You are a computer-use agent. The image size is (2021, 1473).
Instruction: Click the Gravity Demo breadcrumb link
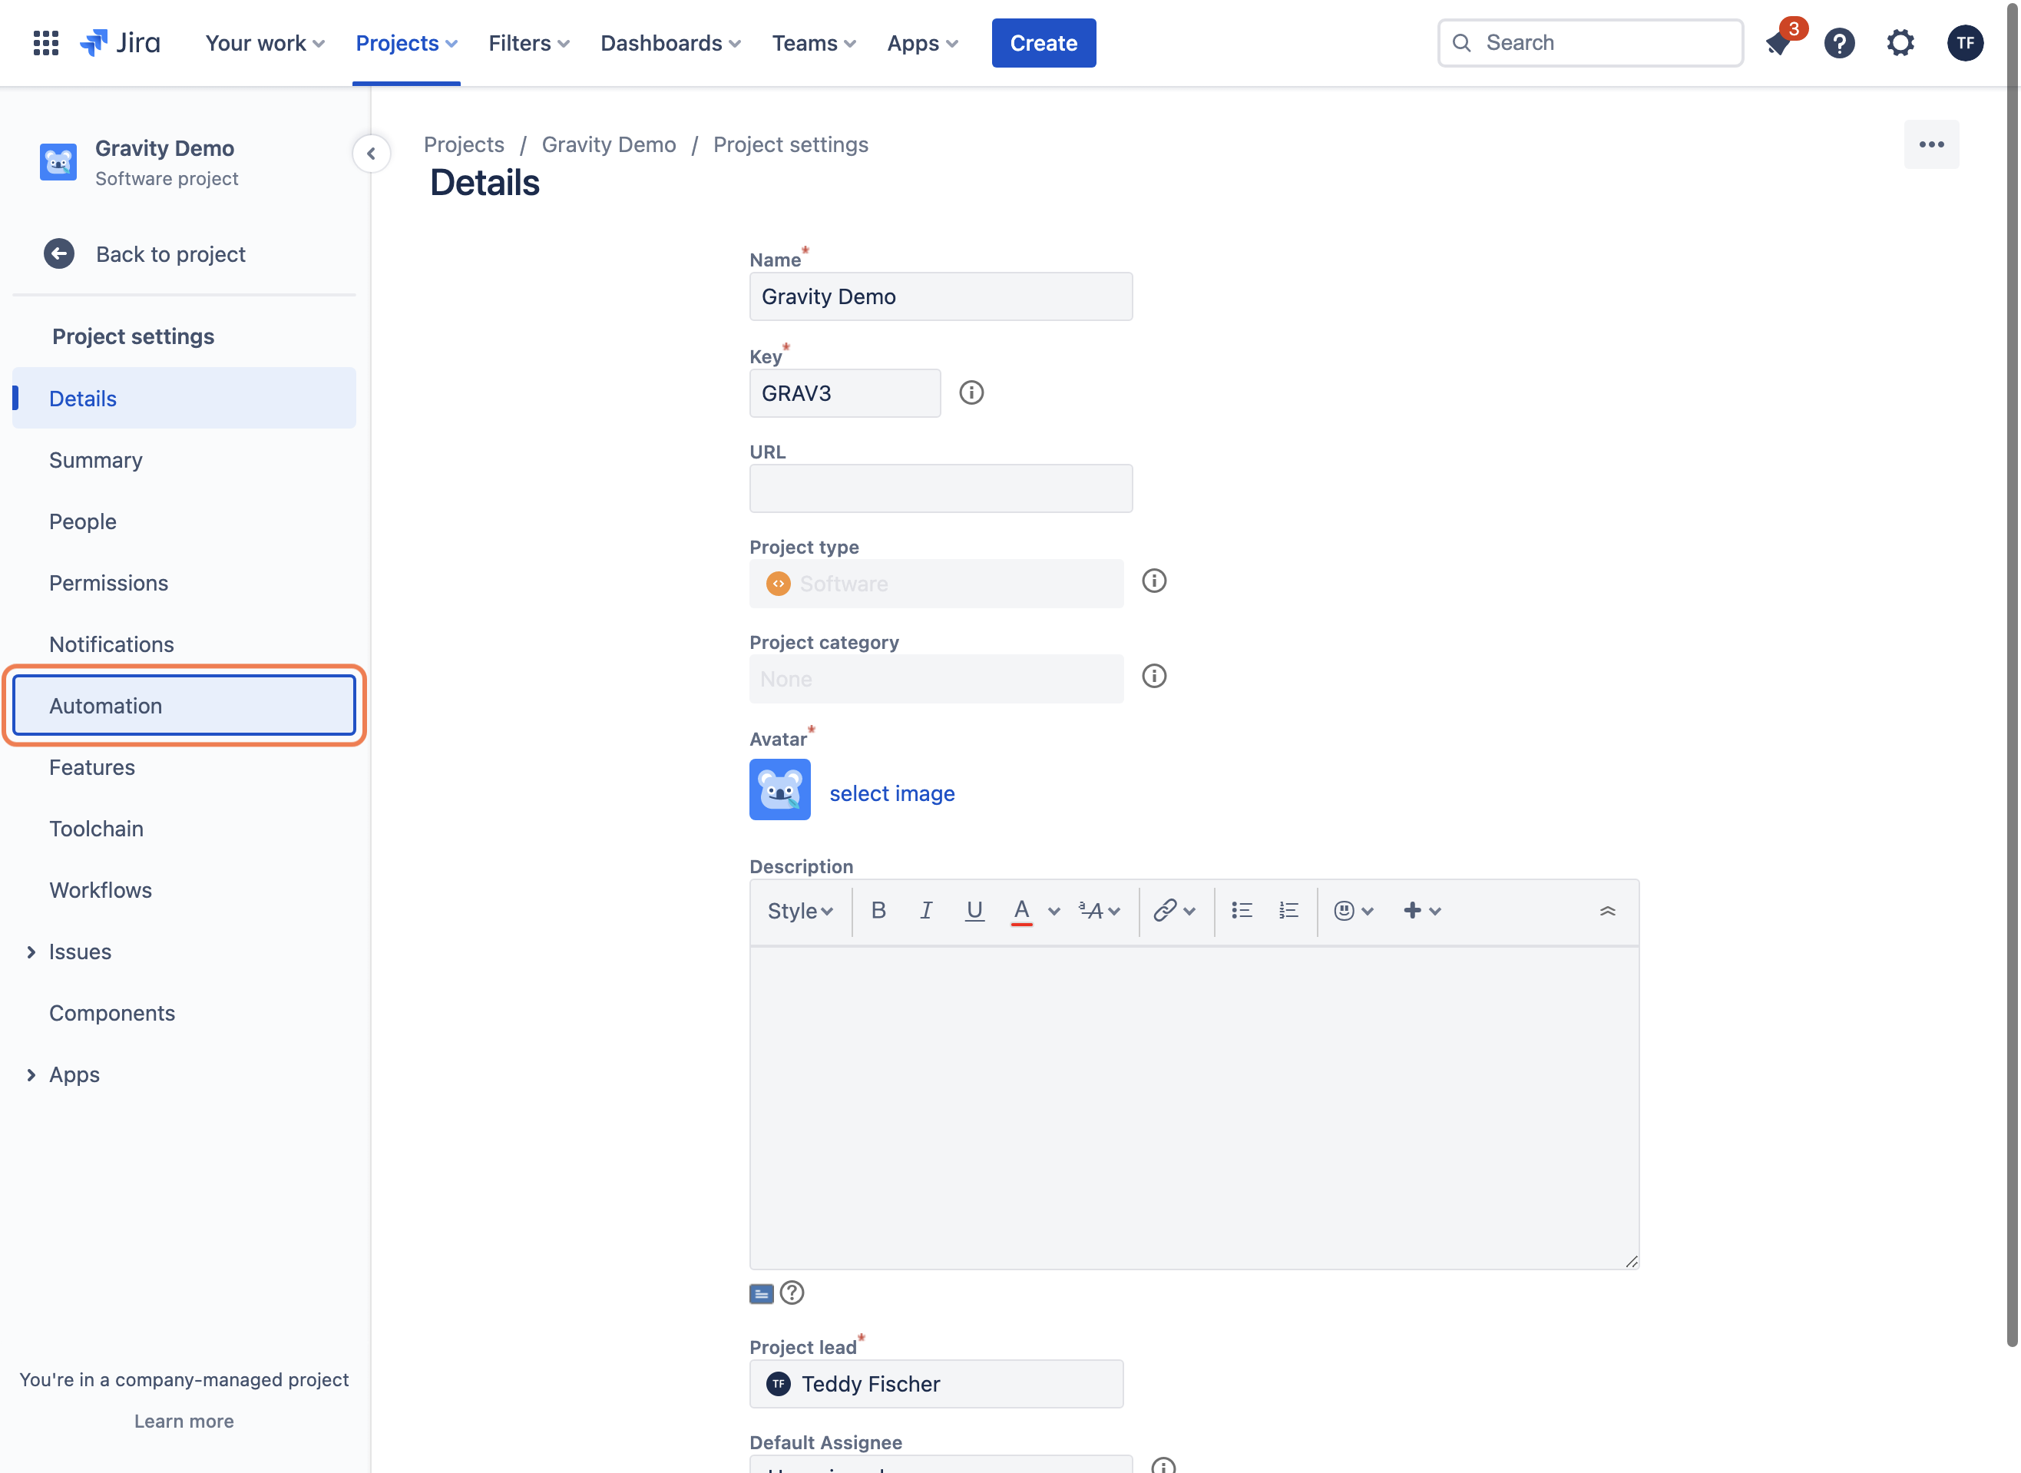[x=608, y=144]
